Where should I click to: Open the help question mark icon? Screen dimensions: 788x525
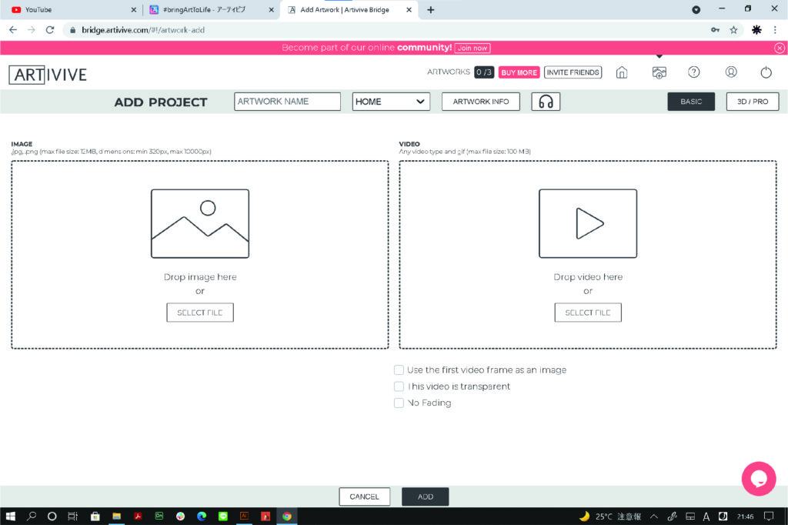(694, 72)
